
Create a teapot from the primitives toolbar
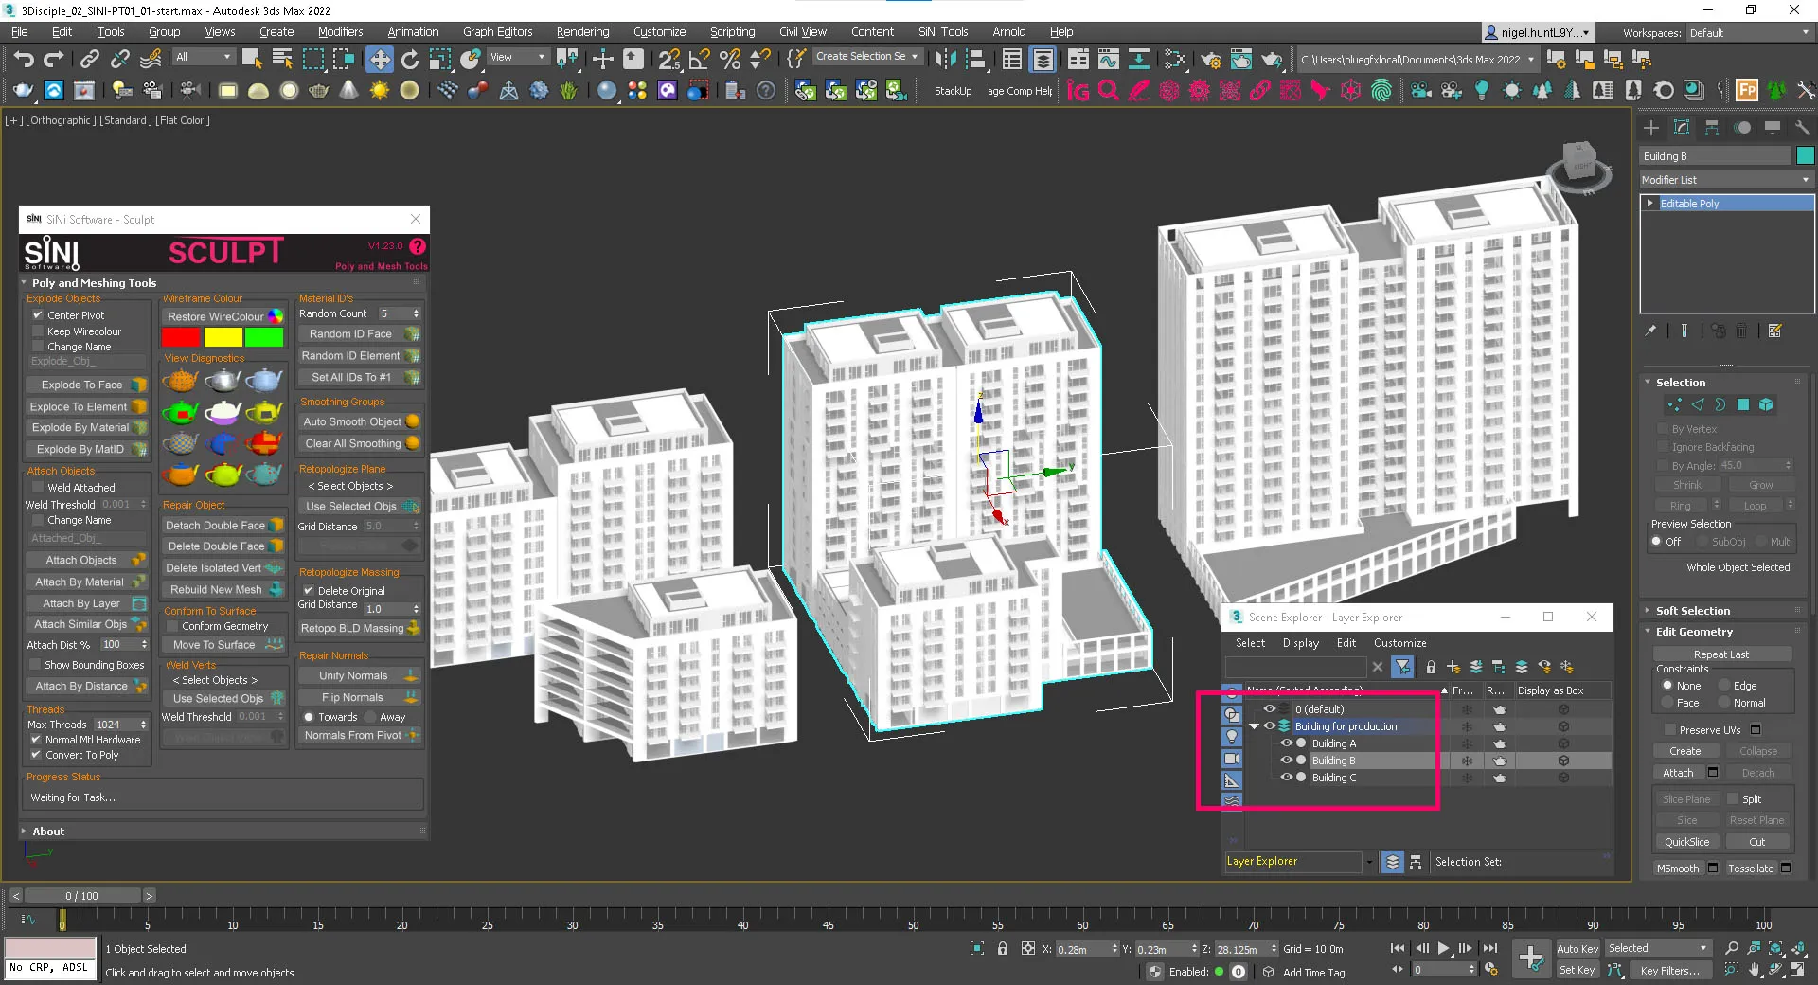pos(319,91)
